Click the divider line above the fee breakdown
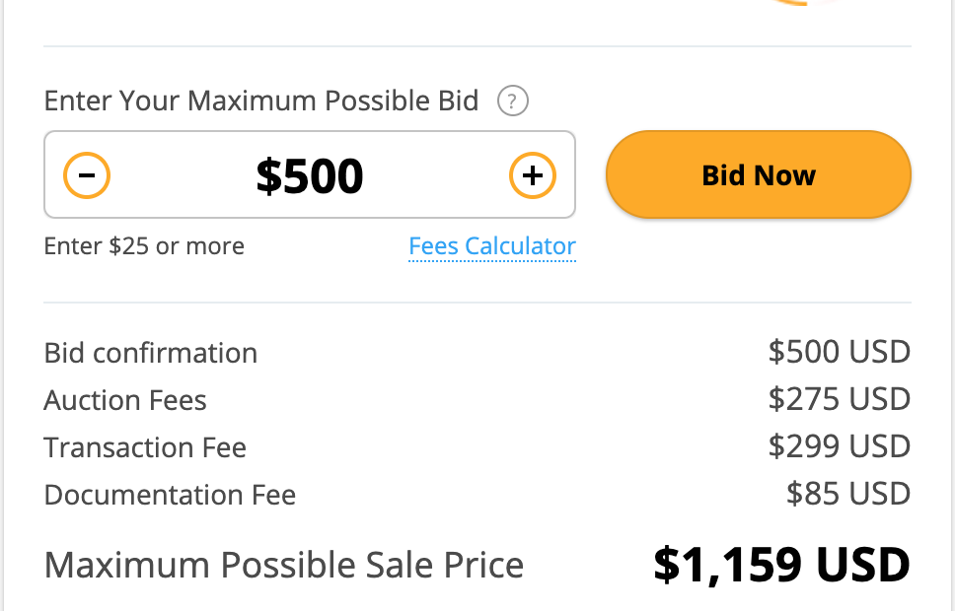The height and width of the screenshot is (611, 955). click(x=477, y=303)
